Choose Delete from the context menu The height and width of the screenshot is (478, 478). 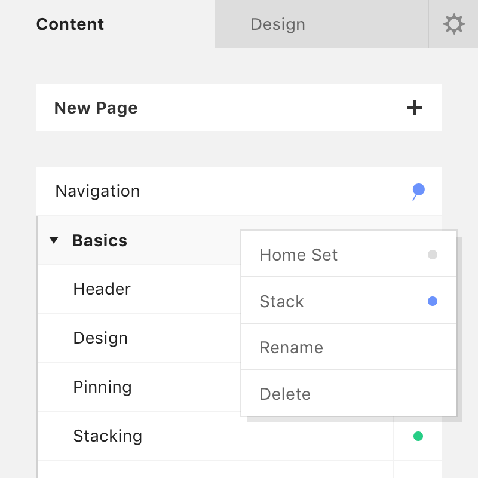(286, 394)
